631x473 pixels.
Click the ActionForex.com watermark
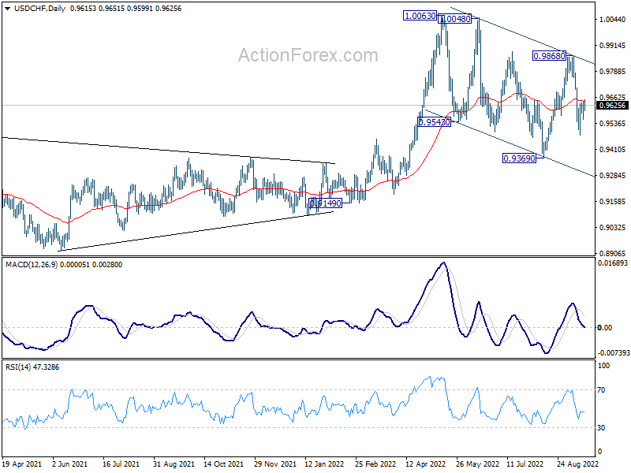308,55
